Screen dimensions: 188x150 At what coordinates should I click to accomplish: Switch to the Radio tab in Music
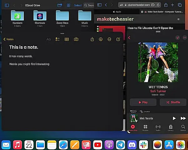[x=158, y=128]
